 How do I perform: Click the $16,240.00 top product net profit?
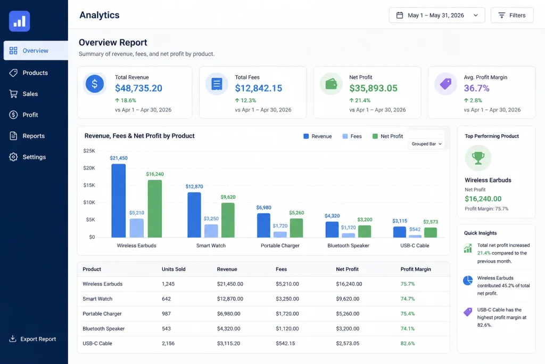483,199
